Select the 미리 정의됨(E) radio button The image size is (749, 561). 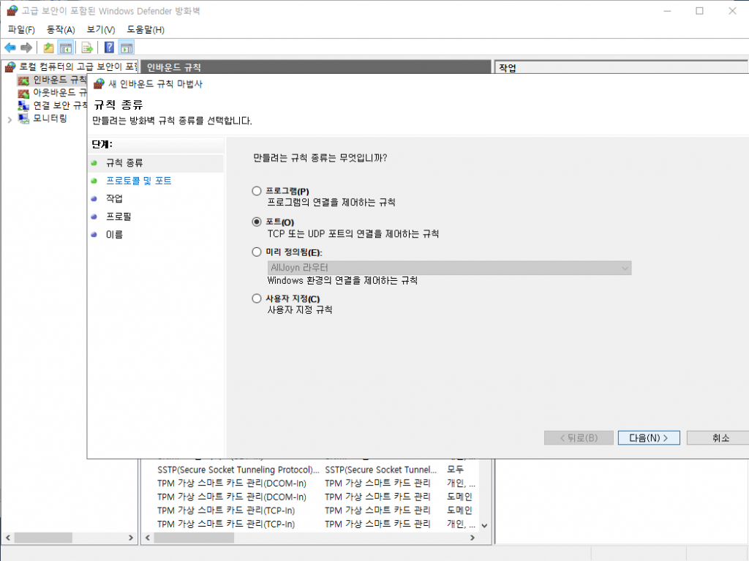257,252
